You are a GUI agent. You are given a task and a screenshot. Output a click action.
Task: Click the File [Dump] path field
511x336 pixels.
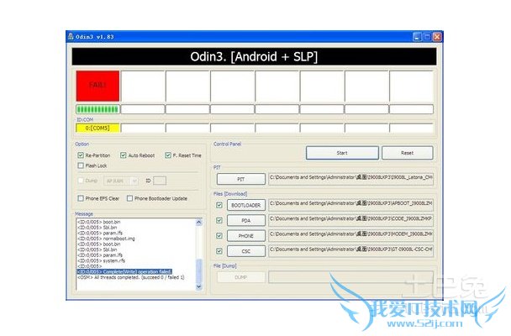tap(351, 277)
